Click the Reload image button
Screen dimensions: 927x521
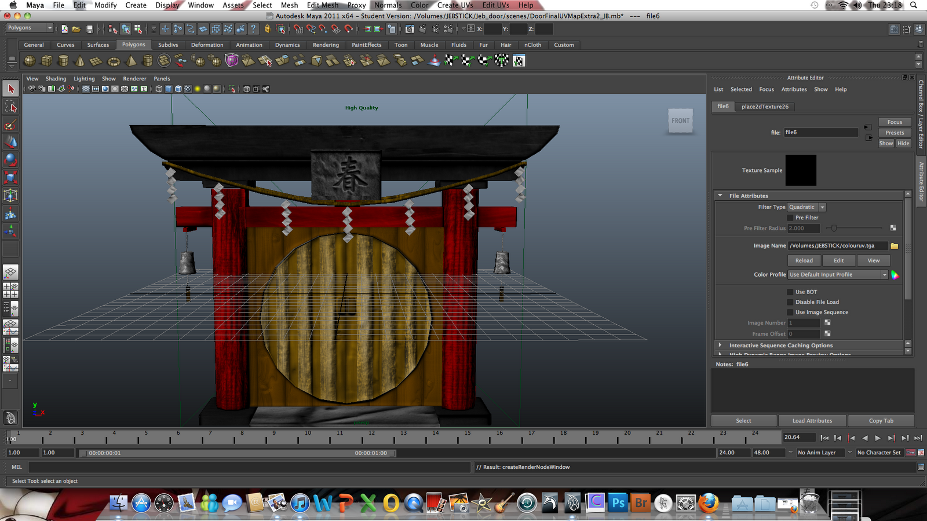click(x=804, y=260)
